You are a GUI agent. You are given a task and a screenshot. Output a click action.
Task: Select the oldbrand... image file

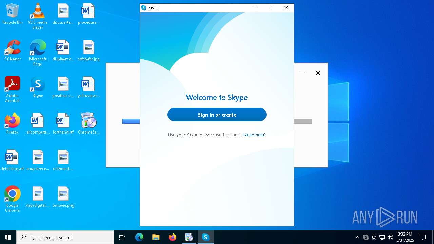pos(63,161)
